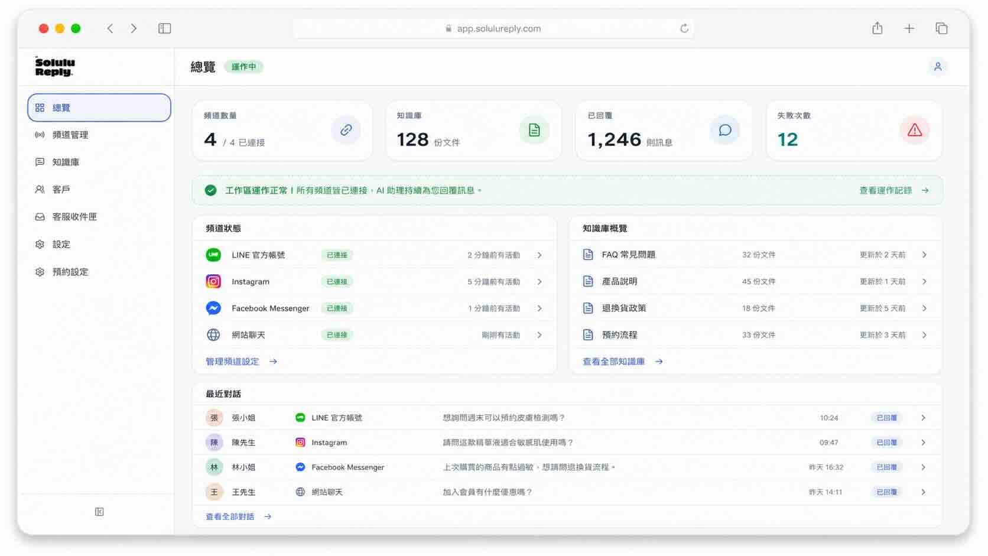The image size is (988, 556).
Task: Click the warning triangle on 失敗次數 card
Action: coord(915,130)
